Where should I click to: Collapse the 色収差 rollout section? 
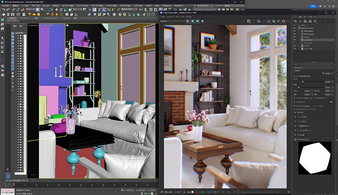coord(294,135)
